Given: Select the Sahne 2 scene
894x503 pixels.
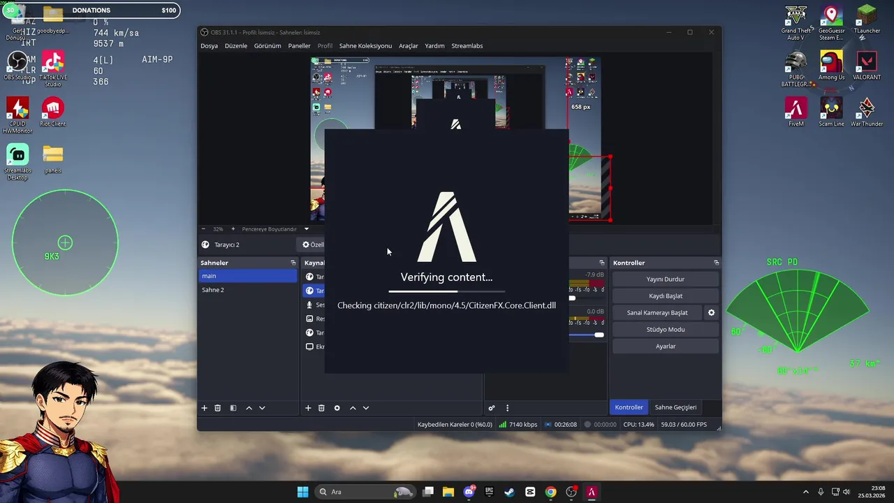Looking at the screenshot, I should pyautogui.click(x=248, y=290).
